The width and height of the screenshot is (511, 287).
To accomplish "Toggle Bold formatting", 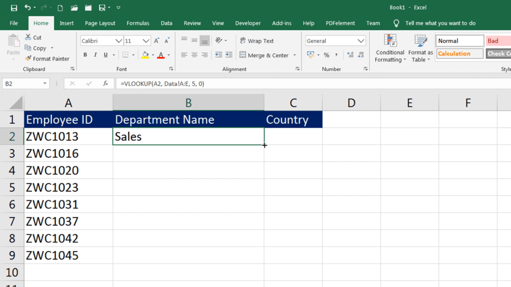I will (85, 55).
